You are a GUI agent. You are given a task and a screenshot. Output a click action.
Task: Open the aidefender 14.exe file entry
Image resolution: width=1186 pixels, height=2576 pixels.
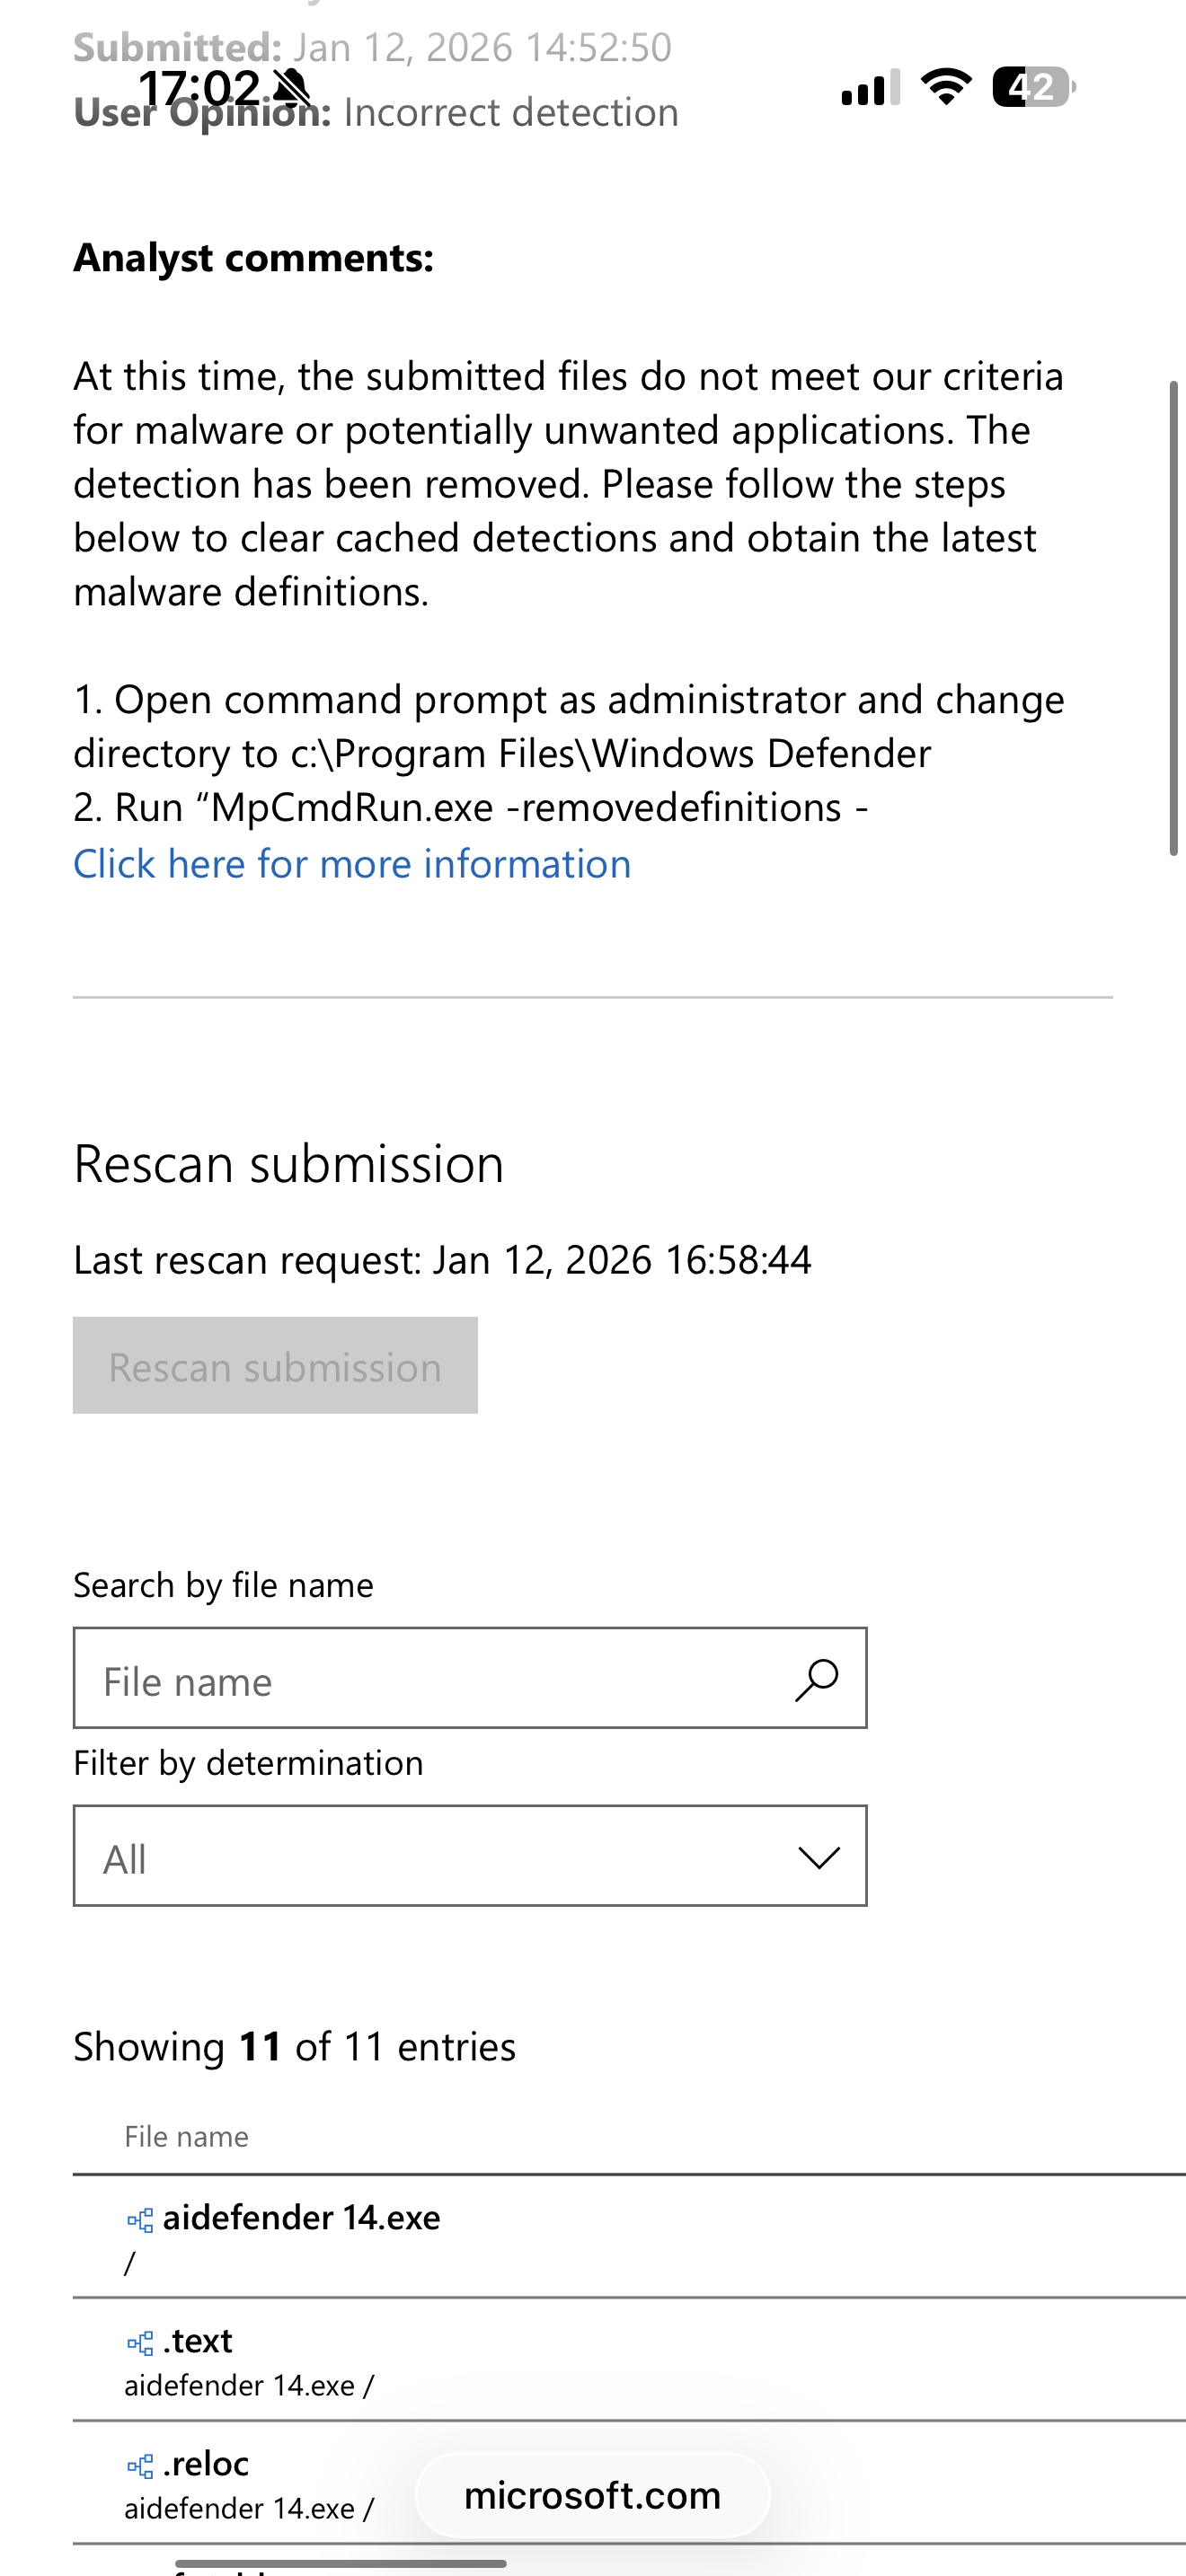tap(301, 2218)
